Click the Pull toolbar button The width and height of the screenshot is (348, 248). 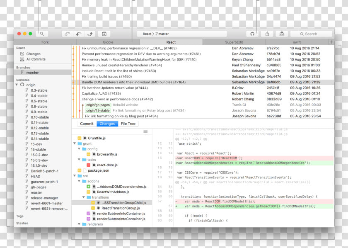click(x=79, y=34)
